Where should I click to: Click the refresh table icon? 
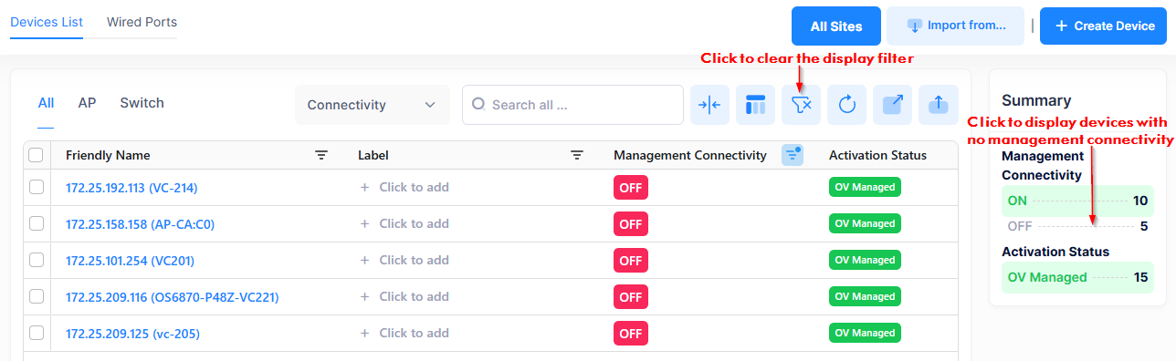pyautogui.click(x=846, y=105)
